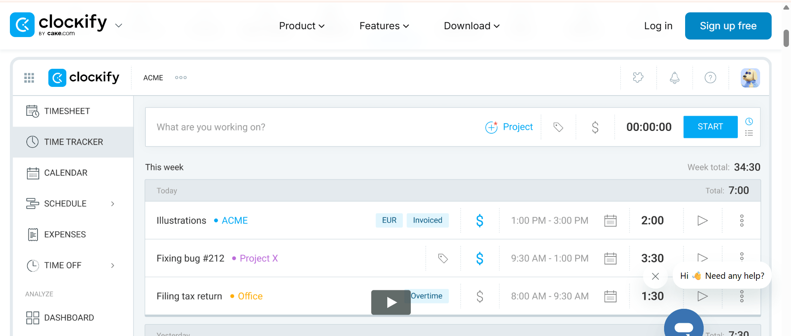Click the Overtime tag

[427, 296]
